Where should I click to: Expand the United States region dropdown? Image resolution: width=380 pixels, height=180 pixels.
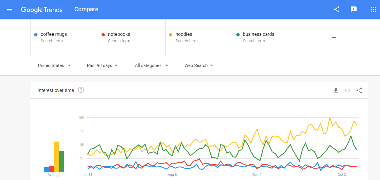click(54, 65)
